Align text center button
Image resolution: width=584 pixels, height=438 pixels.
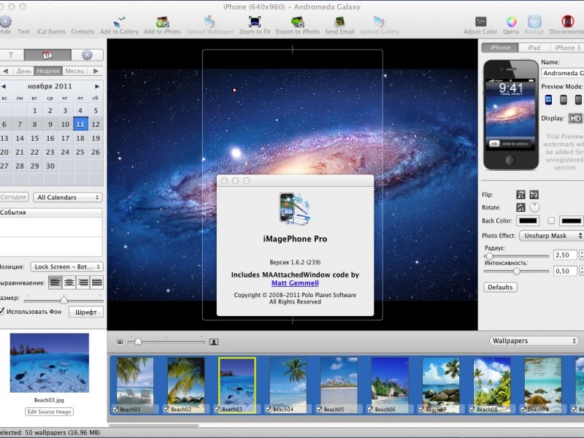[69, 283]
